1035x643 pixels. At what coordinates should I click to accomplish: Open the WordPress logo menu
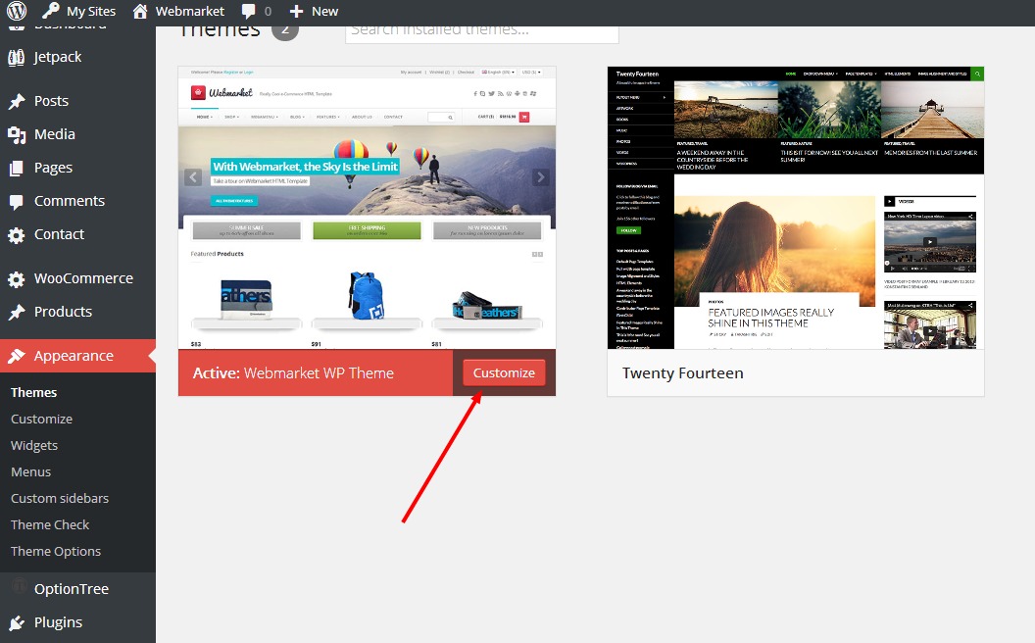pyautogui.click(x=17, y=11)
